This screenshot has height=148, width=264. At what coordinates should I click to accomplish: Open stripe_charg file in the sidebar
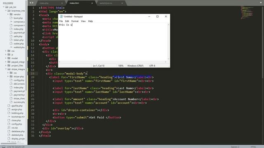[x=19, y=99]
